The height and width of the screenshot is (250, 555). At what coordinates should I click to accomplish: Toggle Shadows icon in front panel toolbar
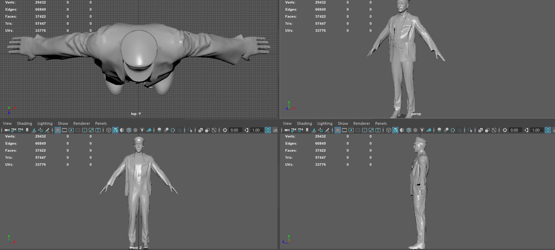click(x=149, y=130)
